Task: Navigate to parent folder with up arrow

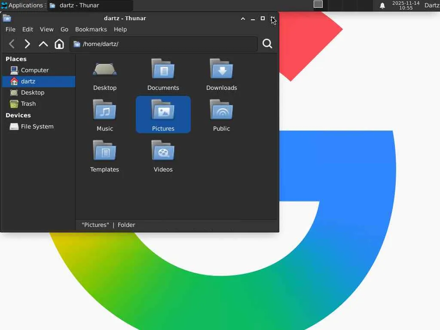Action: coord(43,44)
